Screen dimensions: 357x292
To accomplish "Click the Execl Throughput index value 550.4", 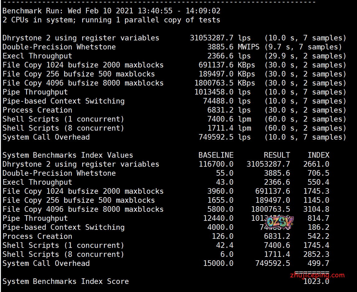I will click(318, 182).
